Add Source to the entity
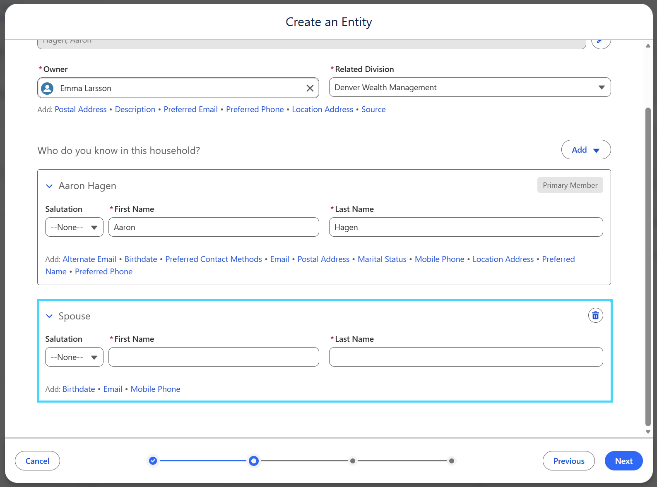Screen dimensions: 657x487 point(373,109)
